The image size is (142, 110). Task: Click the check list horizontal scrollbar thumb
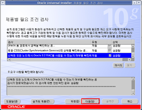pyautogui.click(x=67, y=60)
